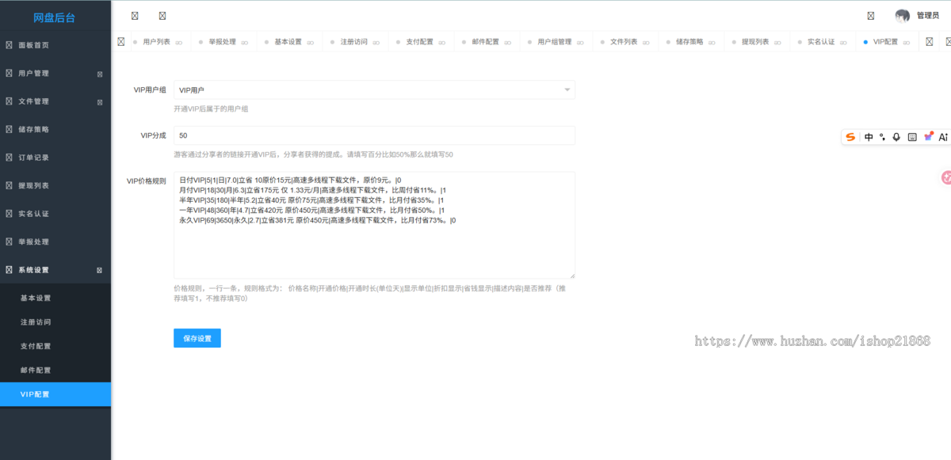
Task: Click the tab bar scroll-left icon
Action: (120, 41)
